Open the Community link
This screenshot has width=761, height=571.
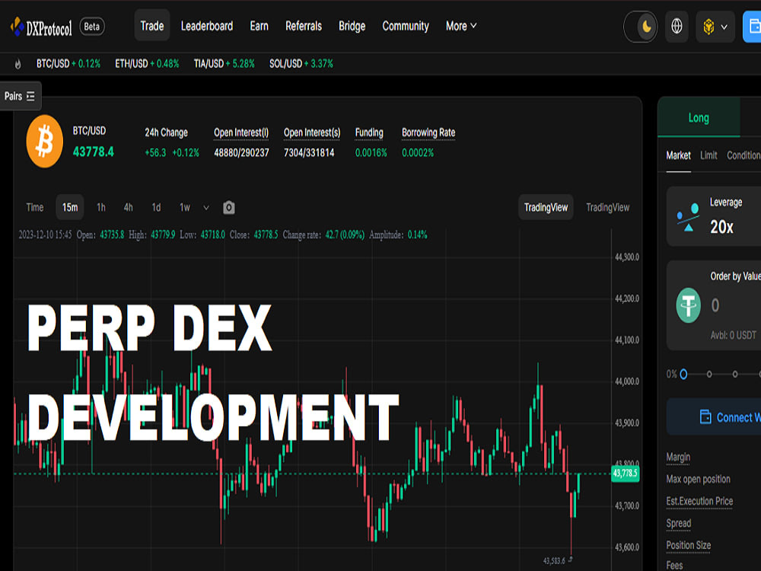pyautogui.click(x=406, y=26)
